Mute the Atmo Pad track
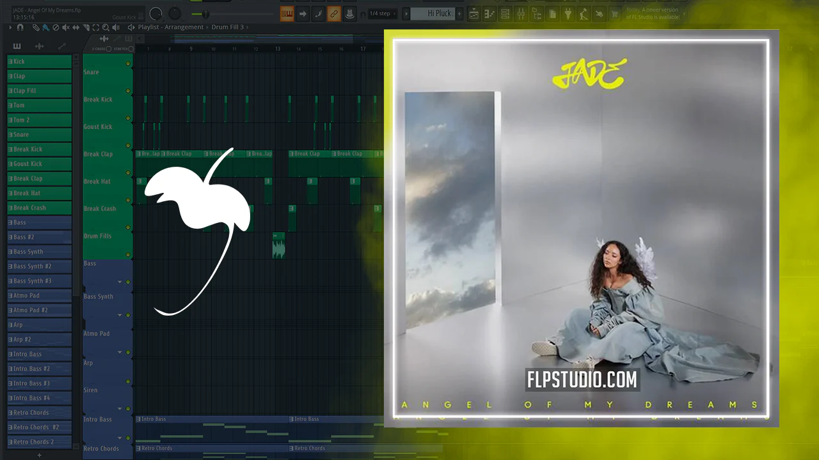The height and width of the screenshot is (460, 819). click(128, 352)
